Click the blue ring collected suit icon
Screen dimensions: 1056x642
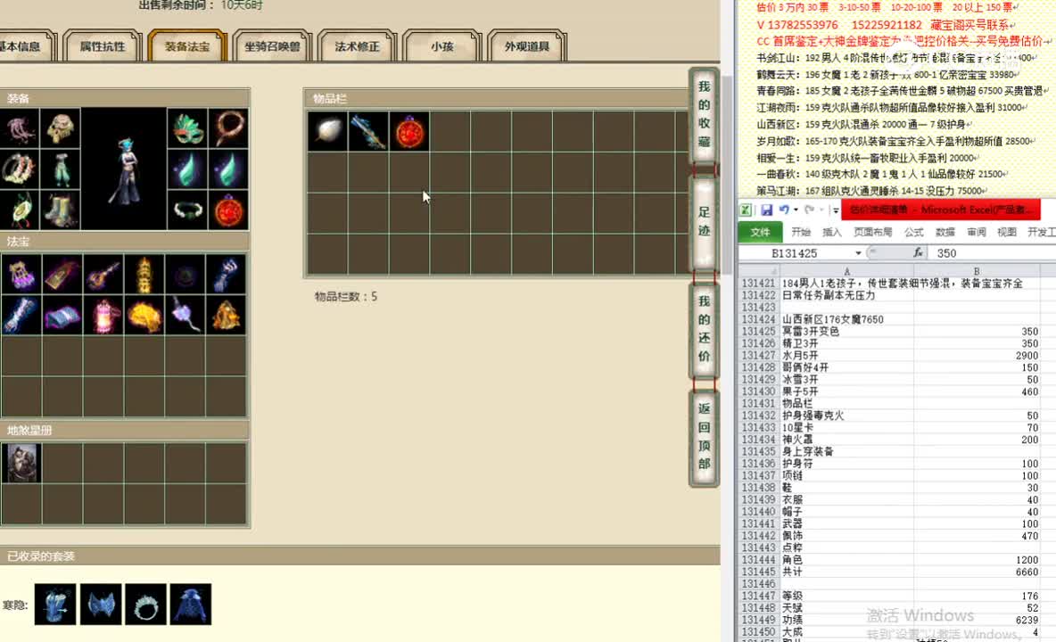point(145,605)
